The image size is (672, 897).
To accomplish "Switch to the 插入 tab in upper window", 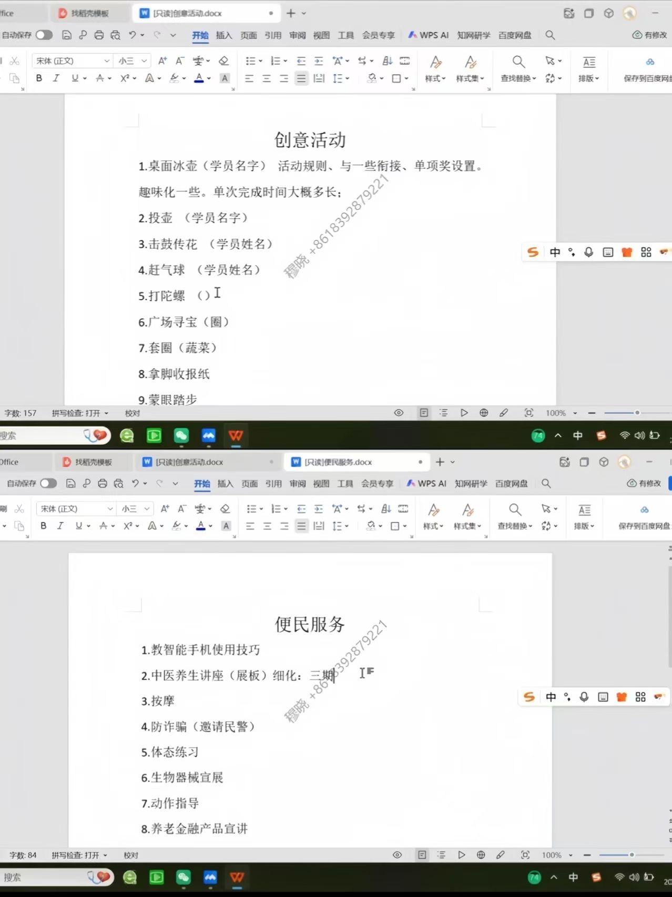I will [223, 35].
